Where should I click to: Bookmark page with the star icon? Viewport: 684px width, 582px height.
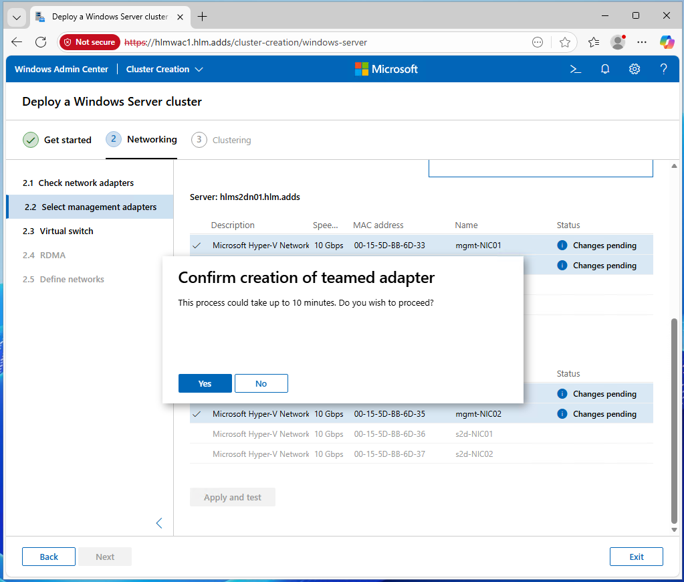click(x=565, y=42)
